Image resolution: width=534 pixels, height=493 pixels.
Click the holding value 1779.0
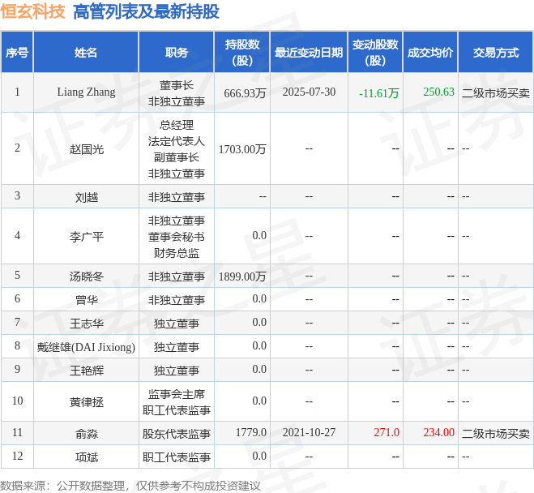(x=251, y=432)
